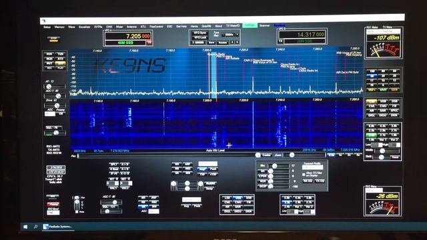Click the Restore frequency button

coord(223,43)
